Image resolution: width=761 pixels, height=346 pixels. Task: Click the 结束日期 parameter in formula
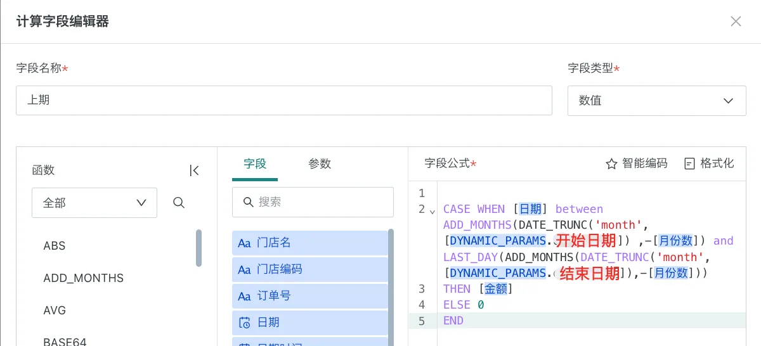[x=590, y=273]
